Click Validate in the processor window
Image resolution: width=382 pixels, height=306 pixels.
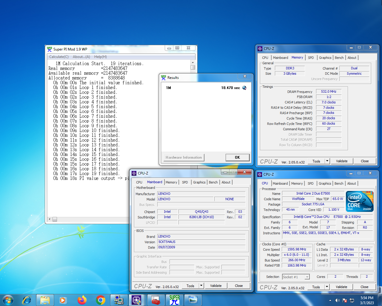point(341,287)
